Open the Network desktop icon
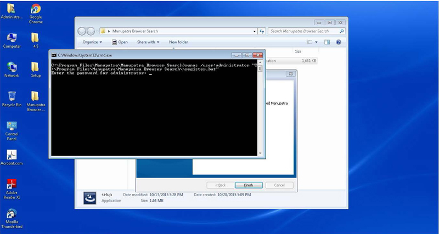This screenshot has height=234, width=439. (x=12, y=70)
